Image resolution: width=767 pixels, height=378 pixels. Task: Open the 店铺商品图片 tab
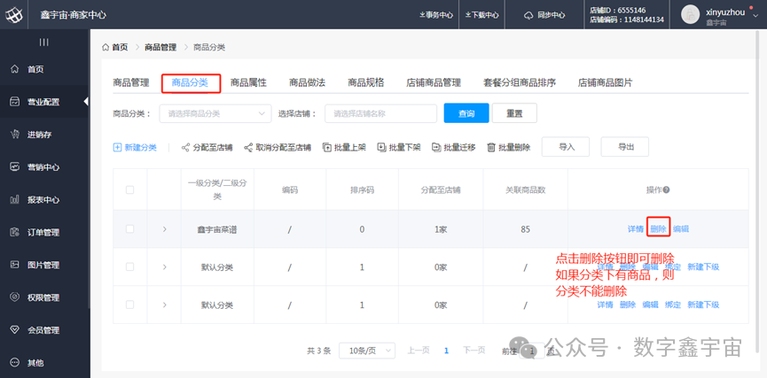(605, 82)
